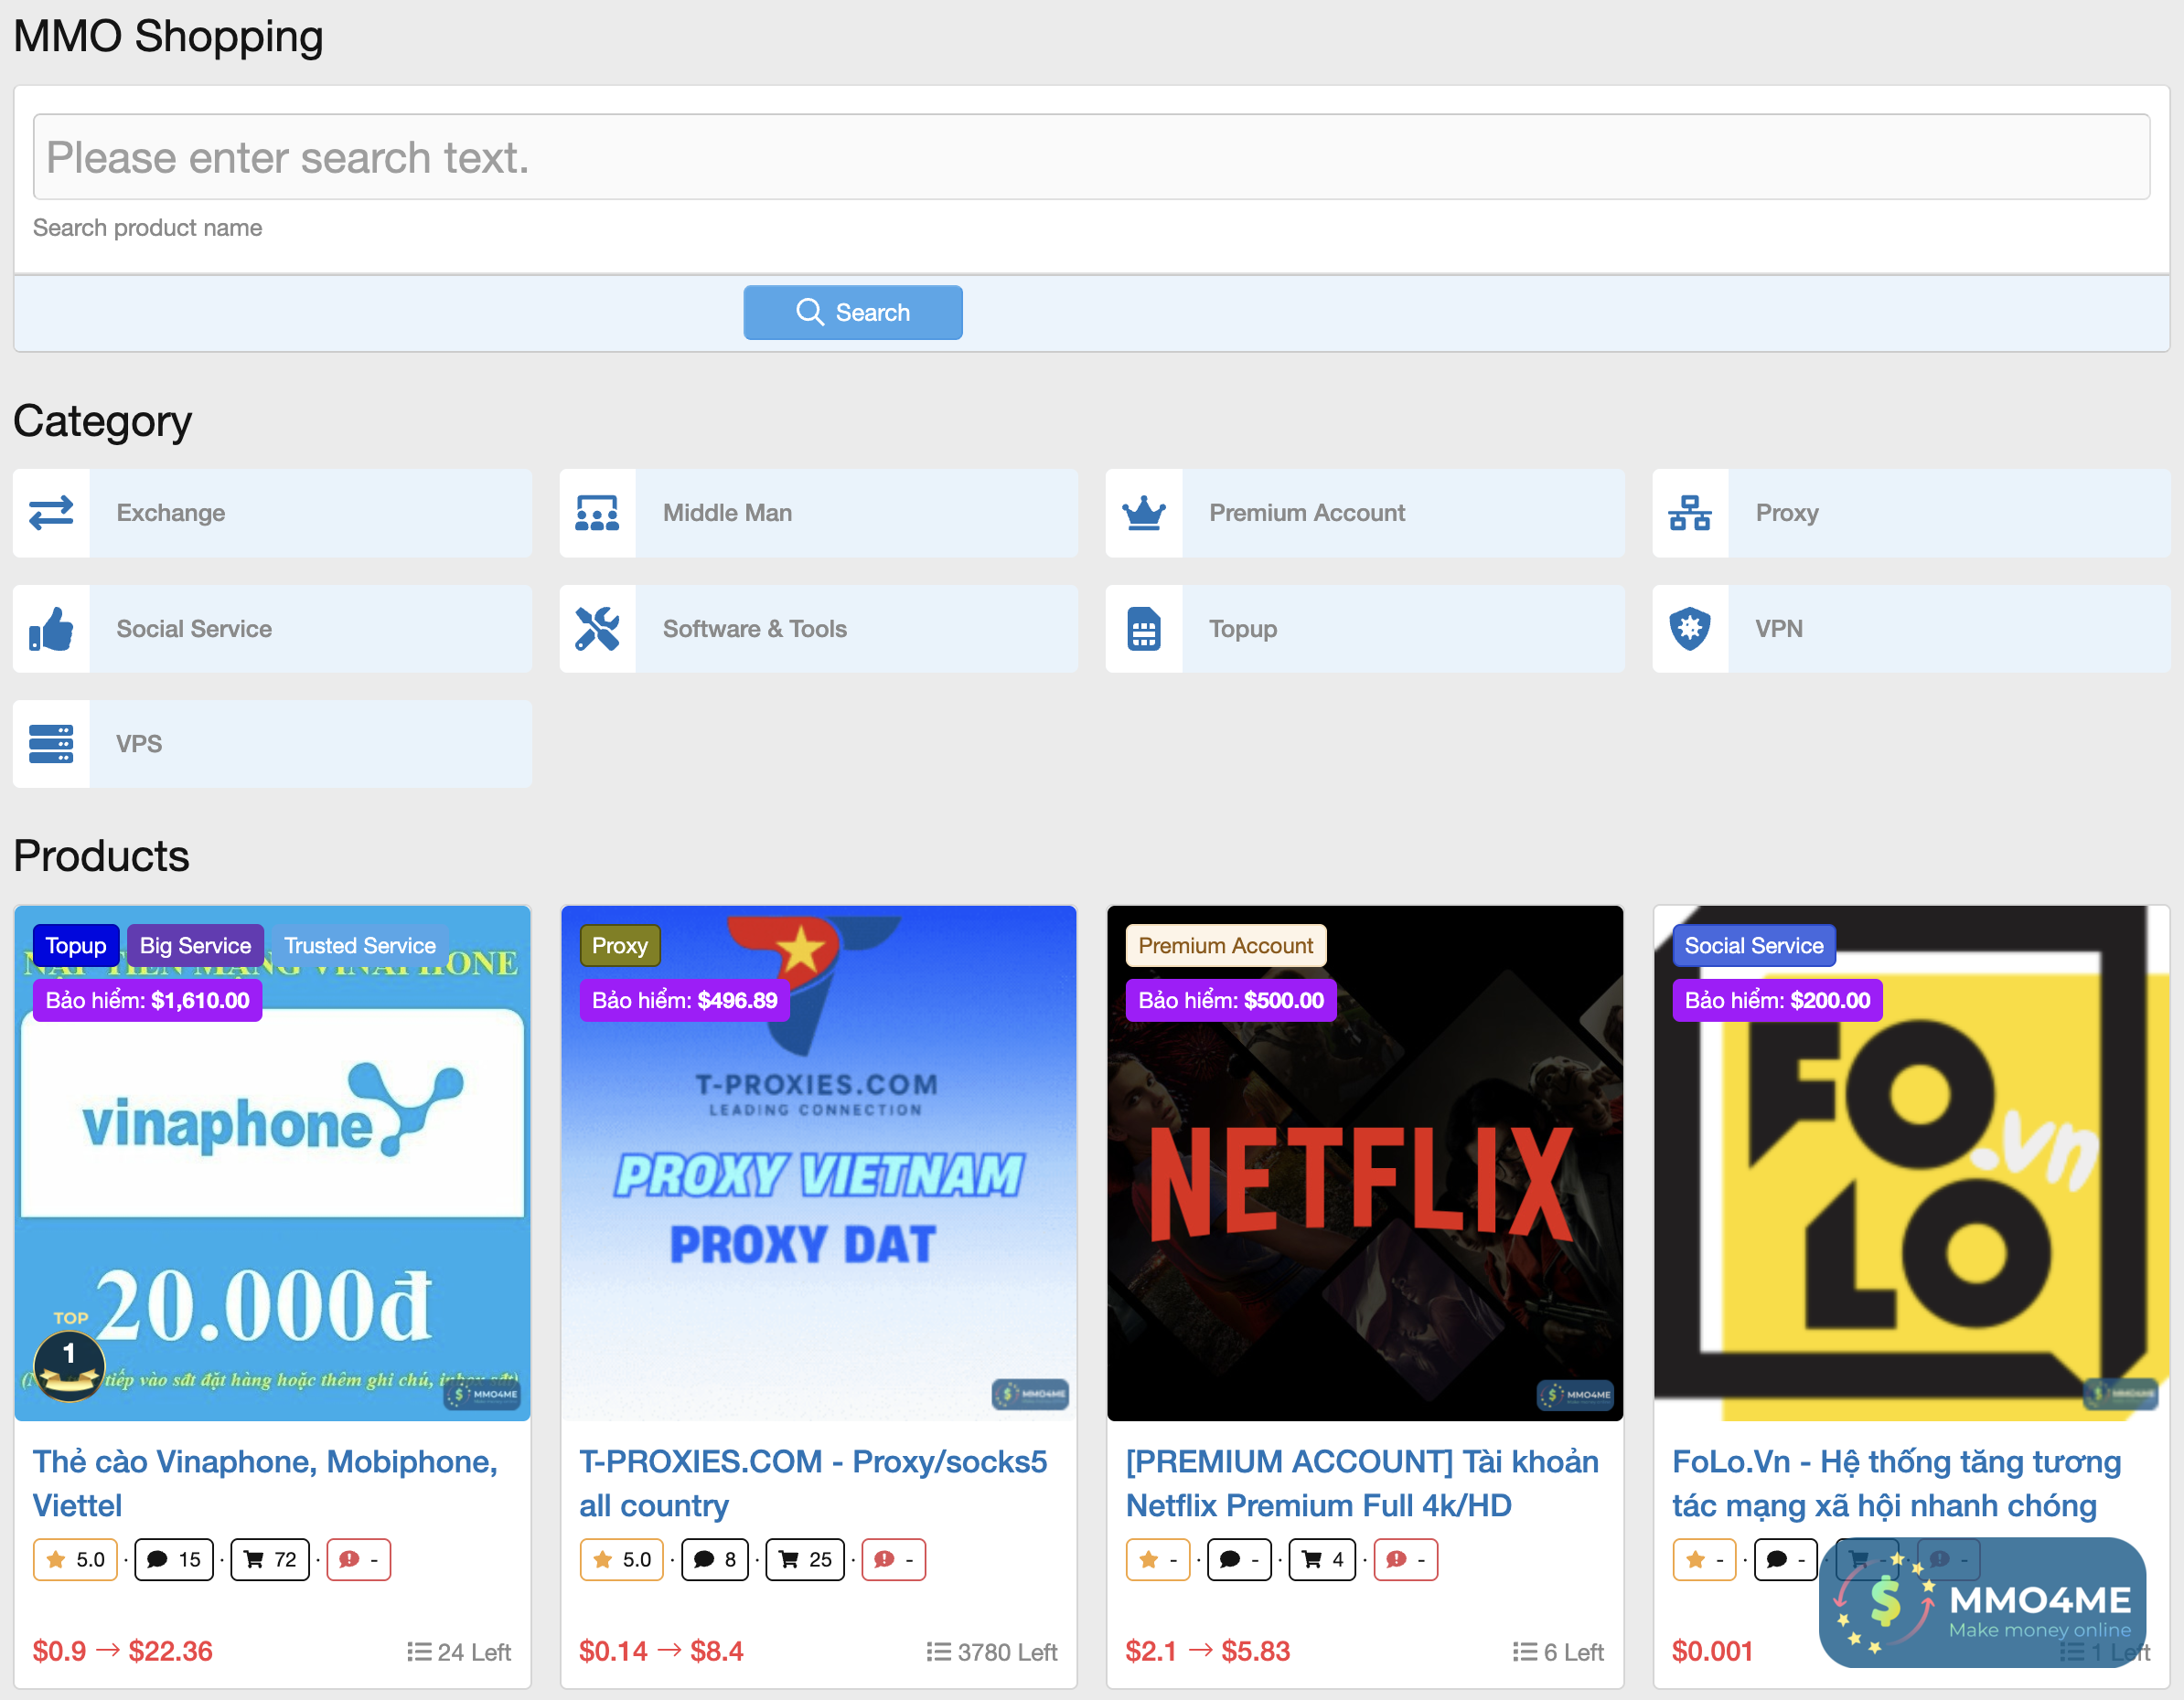Click the VPS server stack icon

(51, 744)
